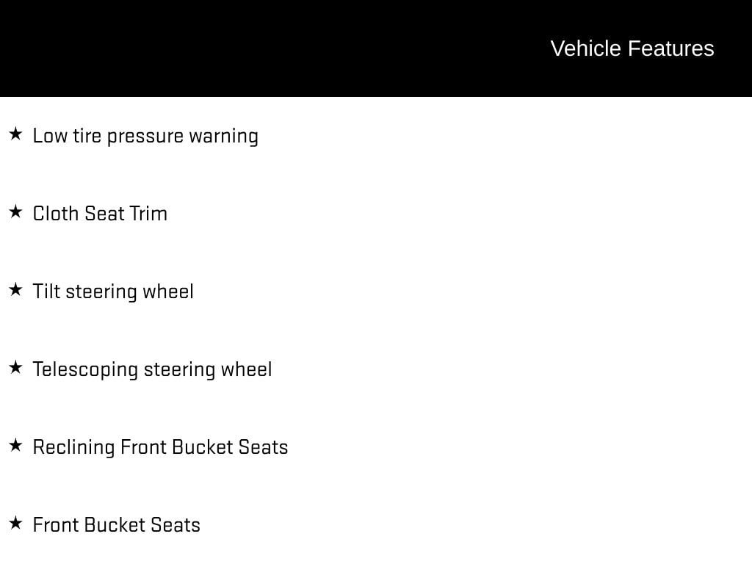Click the word Reclining in the list

[74, 447]
